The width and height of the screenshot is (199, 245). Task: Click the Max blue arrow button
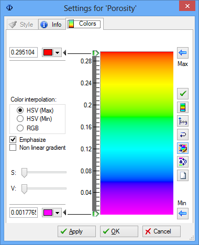[x=183, y=53]
